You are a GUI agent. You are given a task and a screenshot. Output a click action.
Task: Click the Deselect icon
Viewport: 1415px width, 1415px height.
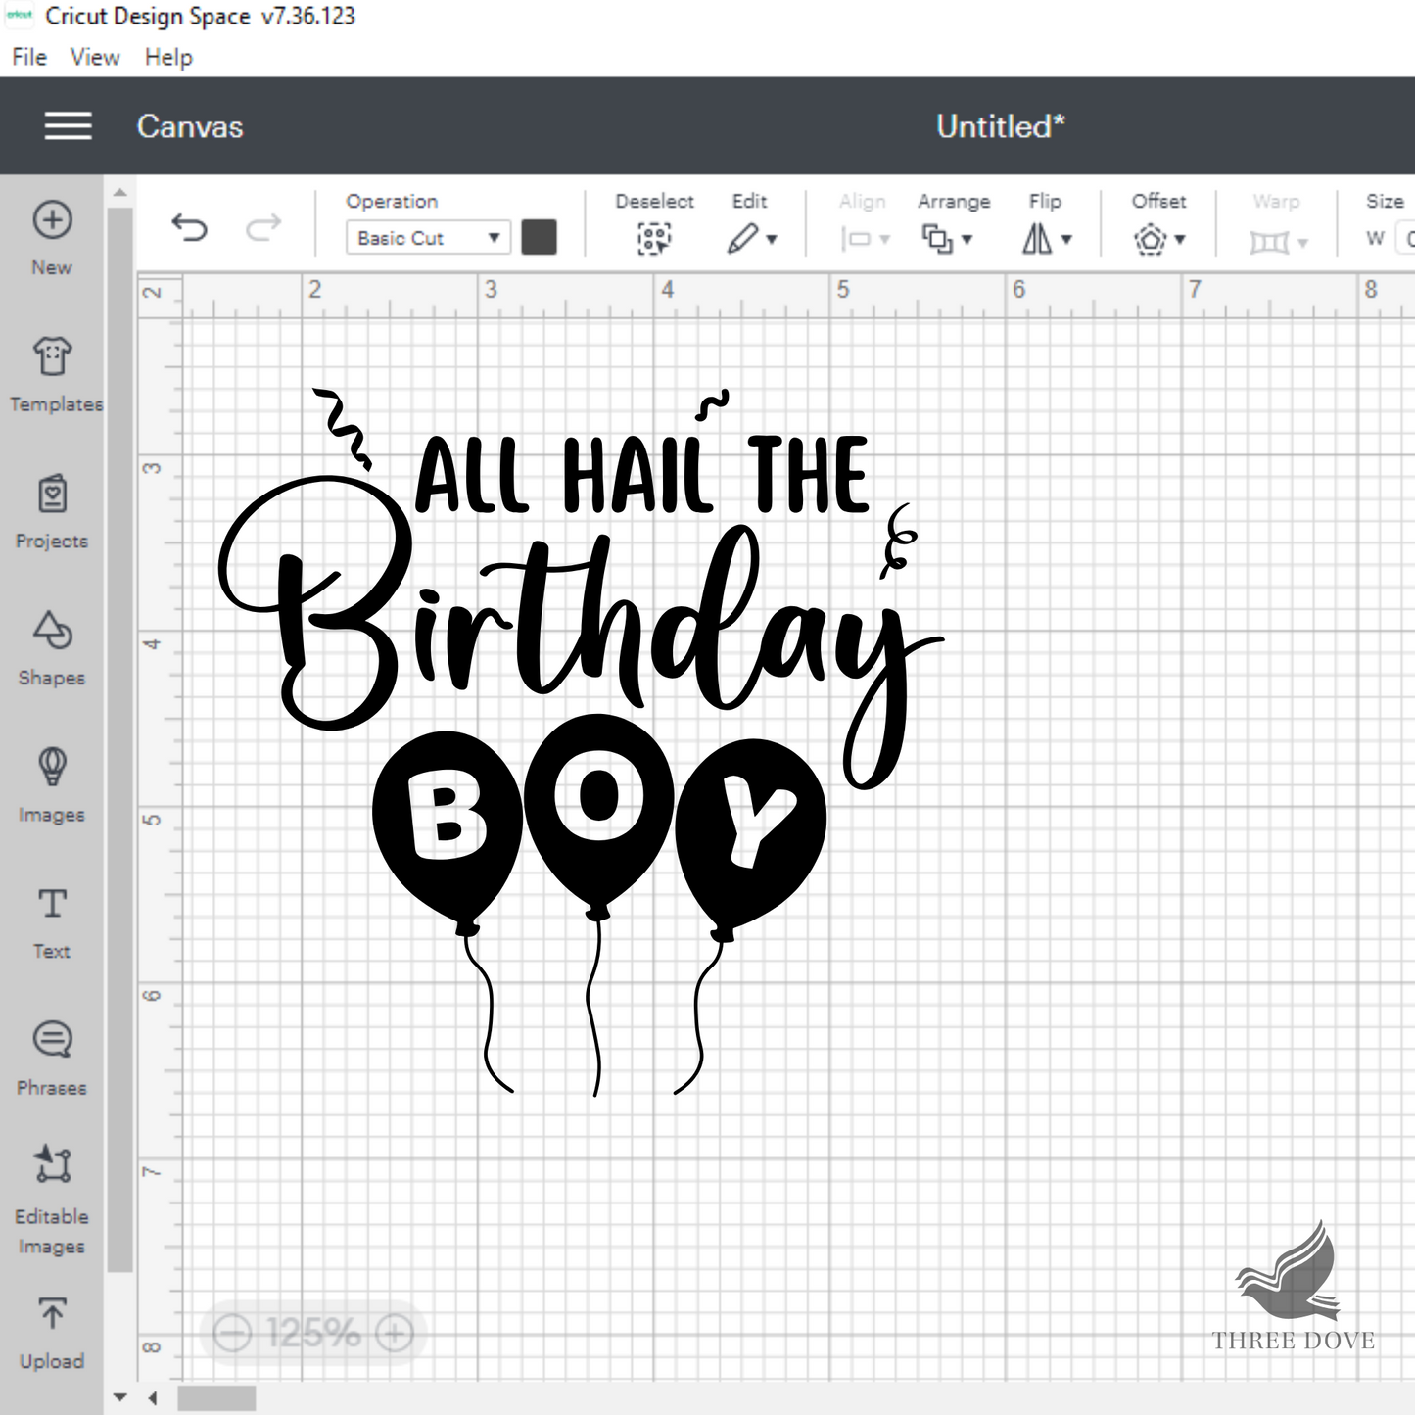click(654, 238)
